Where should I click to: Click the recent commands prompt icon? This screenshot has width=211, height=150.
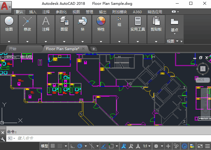[10, 138]
